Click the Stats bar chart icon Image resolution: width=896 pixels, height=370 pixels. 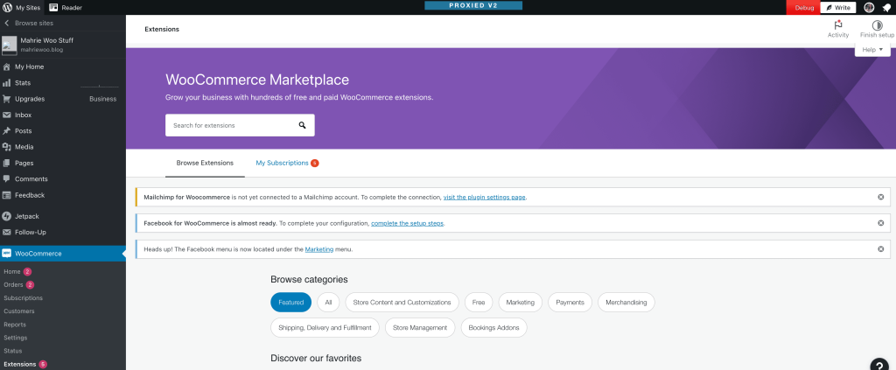[7, 83]
